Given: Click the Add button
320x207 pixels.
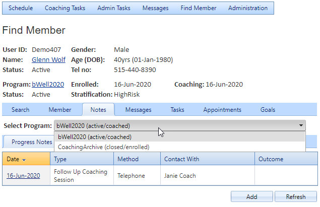Looking at the screenshot, I should pyautogui.click(x=251, y=196).
